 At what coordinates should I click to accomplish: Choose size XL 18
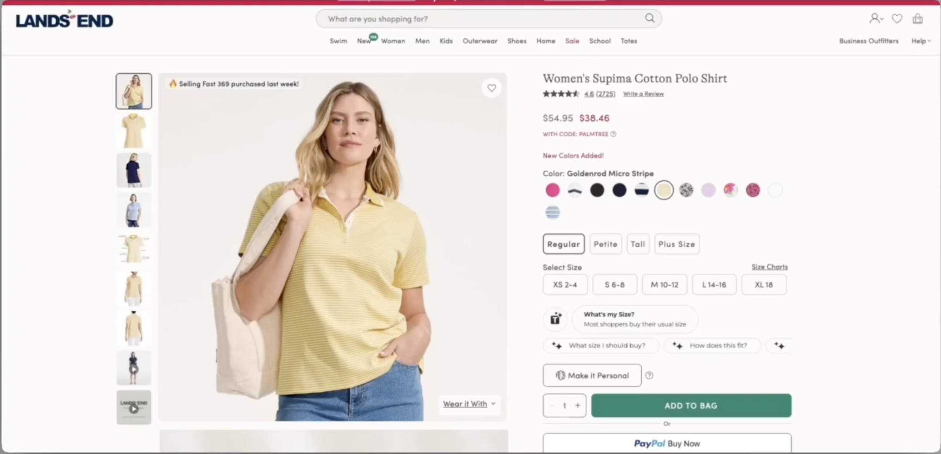click(x=764, y=285)
